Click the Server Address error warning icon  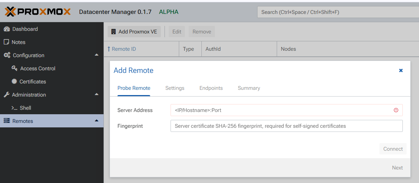(396, 110)
